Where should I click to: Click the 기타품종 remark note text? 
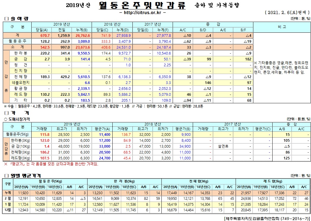coord(281,67)
